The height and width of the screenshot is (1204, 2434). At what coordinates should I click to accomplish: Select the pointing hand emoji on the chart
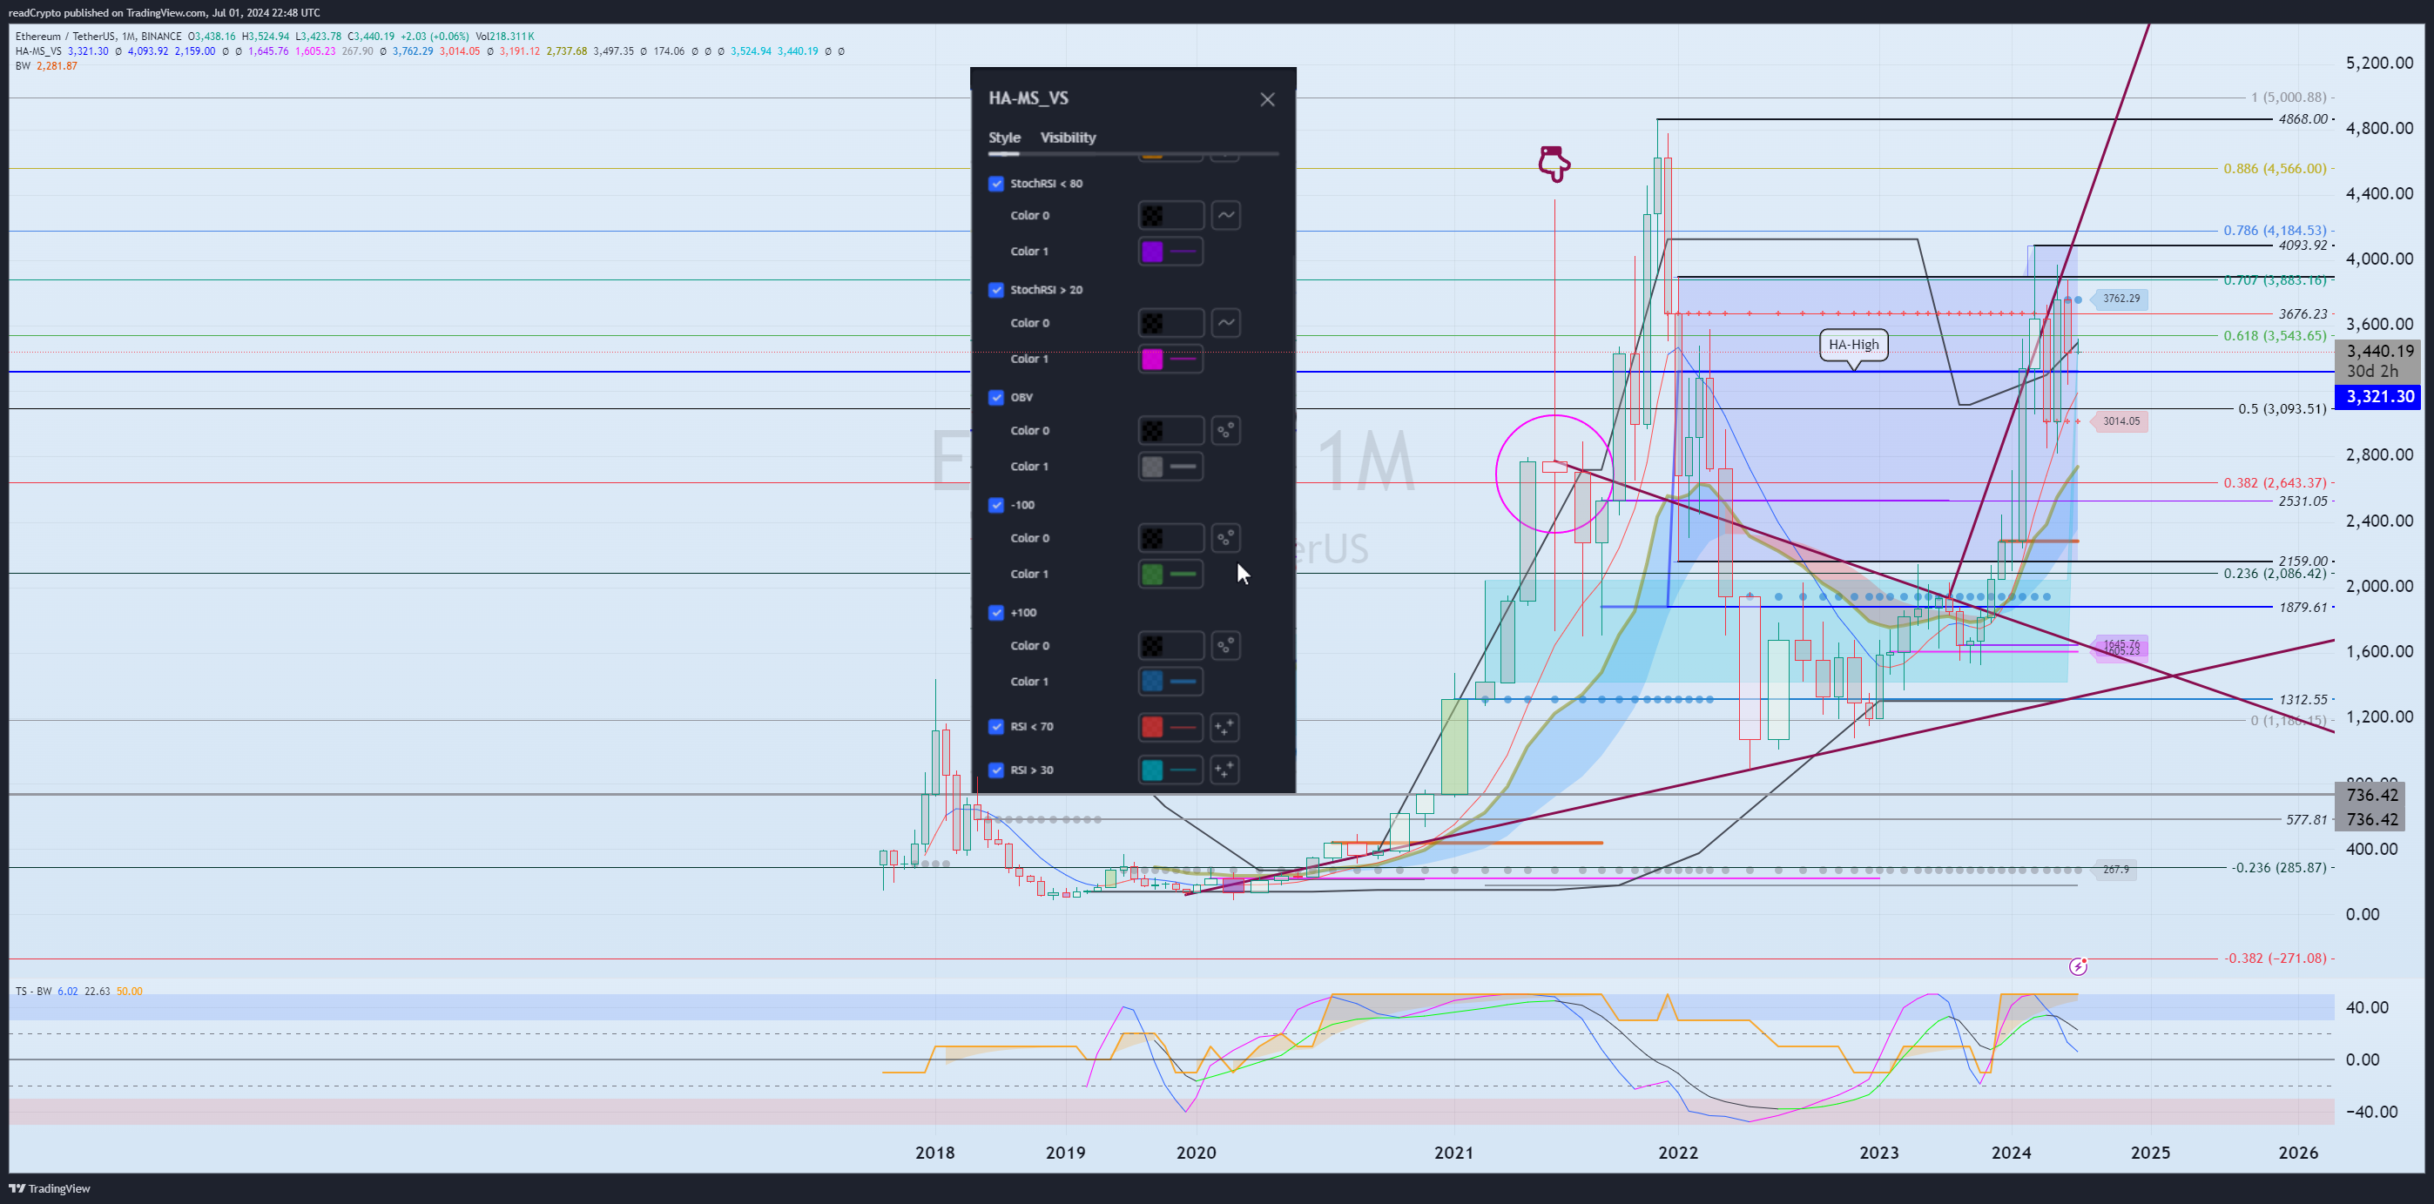coord(1554,164)
